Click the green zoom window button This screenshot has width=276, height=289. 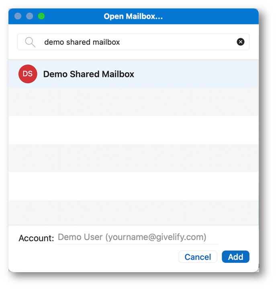click(41, 16)
